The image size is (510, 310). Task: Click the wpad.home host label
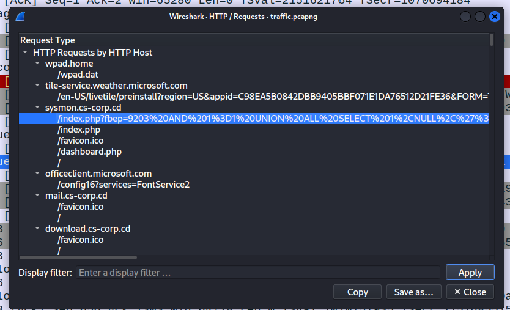click(69, 64)
